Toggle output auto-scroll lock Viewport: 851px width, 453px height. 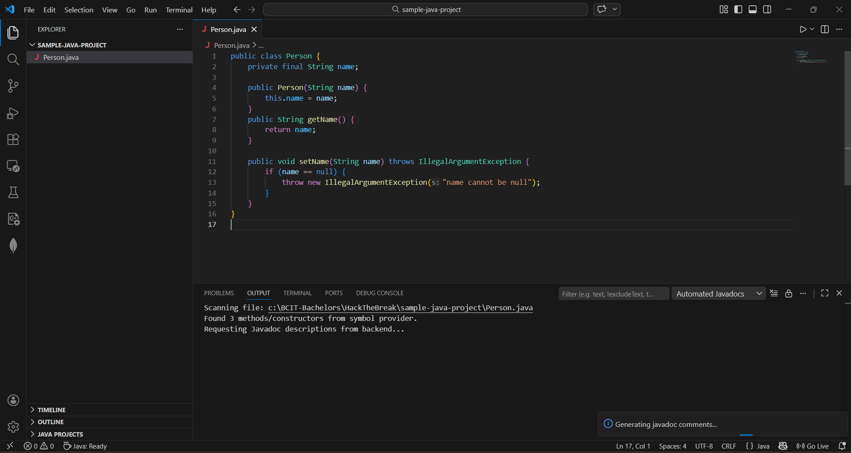coord(788,293)
